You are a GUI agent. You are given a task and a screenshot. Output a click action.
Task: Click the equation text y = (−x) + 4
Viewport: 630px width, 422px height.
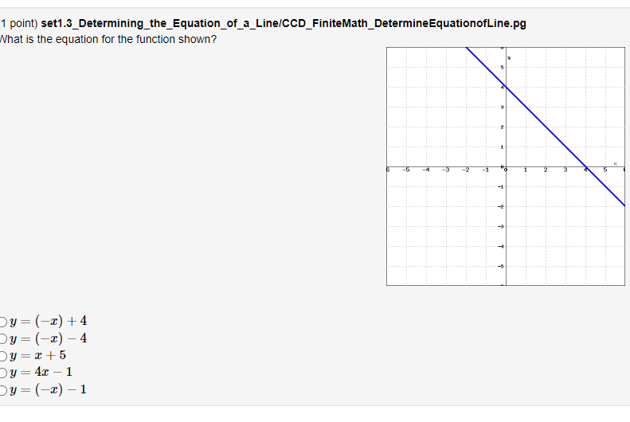[49, 321]
